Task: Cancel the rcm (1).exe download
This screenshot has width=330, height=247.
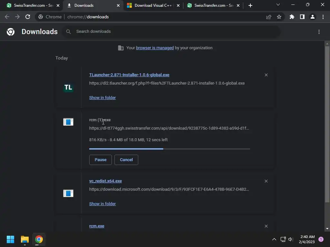Action: click(126, 160)
